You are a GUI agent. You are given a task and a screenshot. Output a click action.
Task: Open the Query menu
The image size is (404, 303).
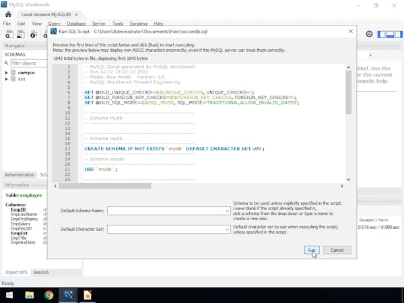coord(54,24)
